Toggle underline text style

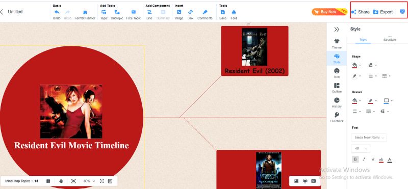[x=373, y=159]
